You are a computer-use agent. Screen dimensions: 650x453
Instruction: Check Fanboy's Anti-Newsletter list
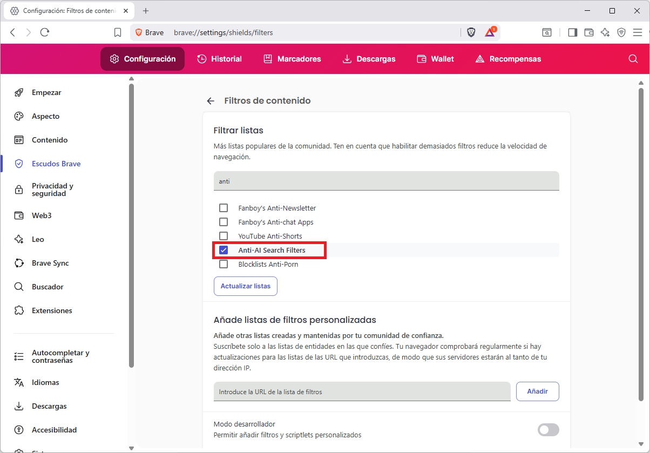point(224,207)
